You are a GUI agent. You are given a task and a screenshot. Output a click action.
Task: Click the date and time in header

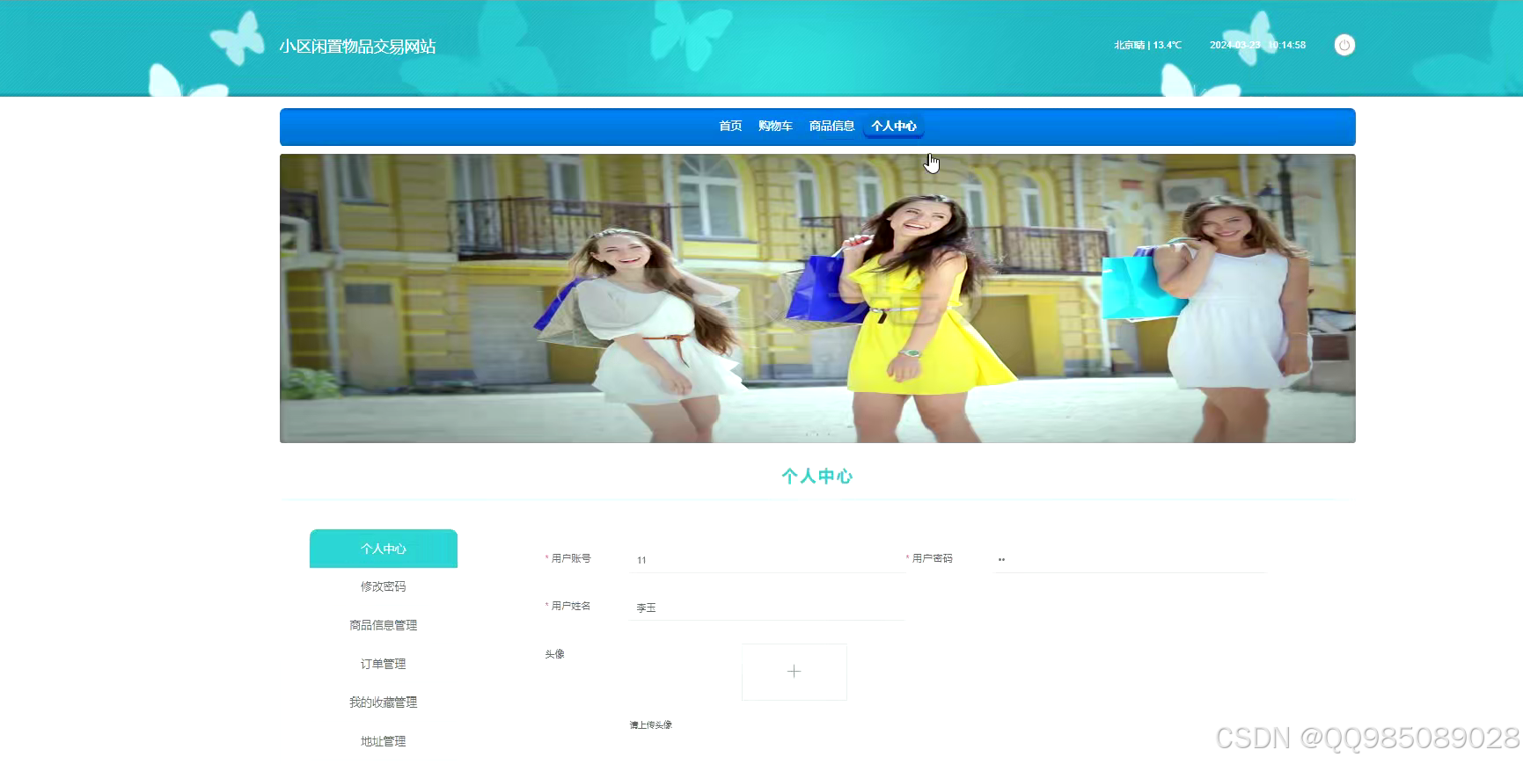1257,45
